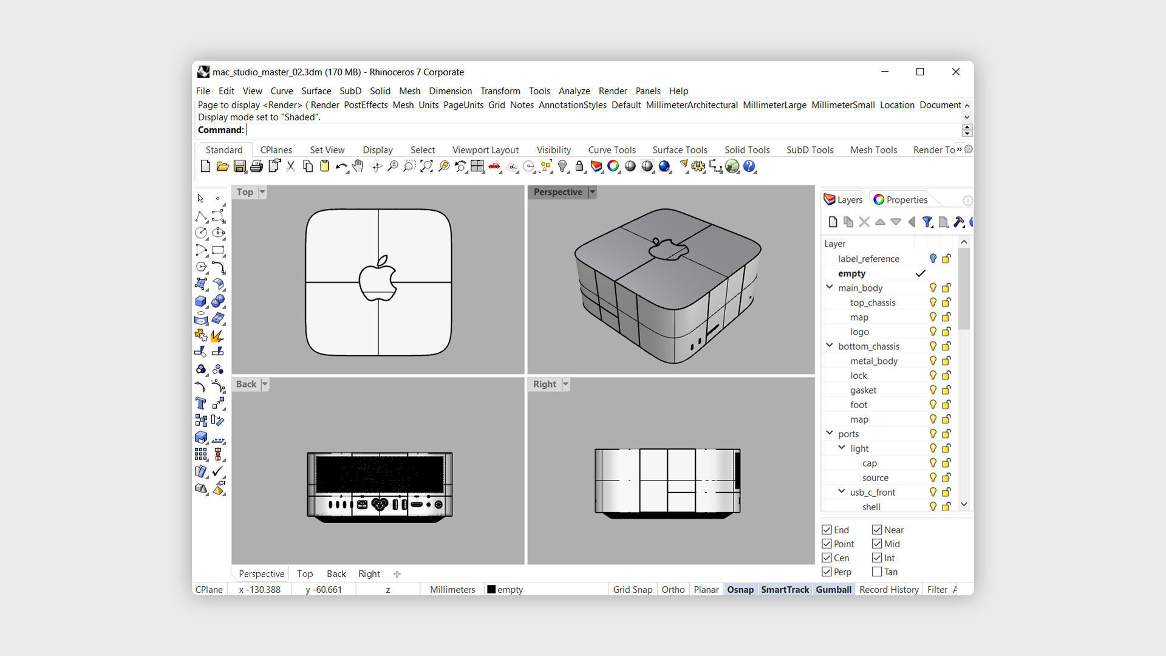Screen dimensions: 1166x656
Task: Toggle Gumball in status bar
Action: click(x=833, y=590)
